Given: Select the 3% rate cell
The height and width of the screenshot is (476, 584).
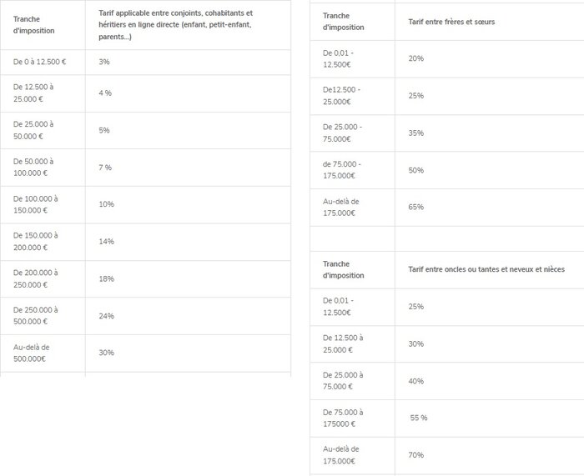Looking at the screenshot, I should click(104, 62).
